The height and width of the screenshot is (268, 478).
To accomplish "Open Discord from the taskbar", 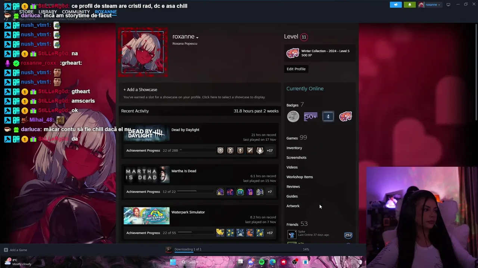I will tap(251, 262).
